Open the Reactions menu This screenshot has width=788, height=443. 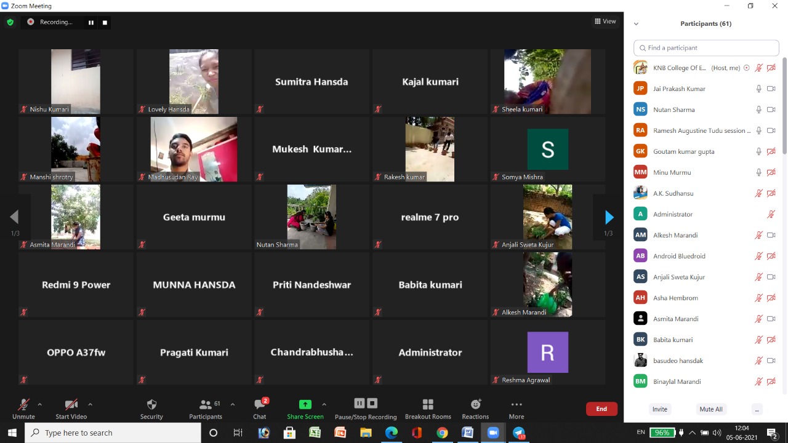[x=475, y=409]
